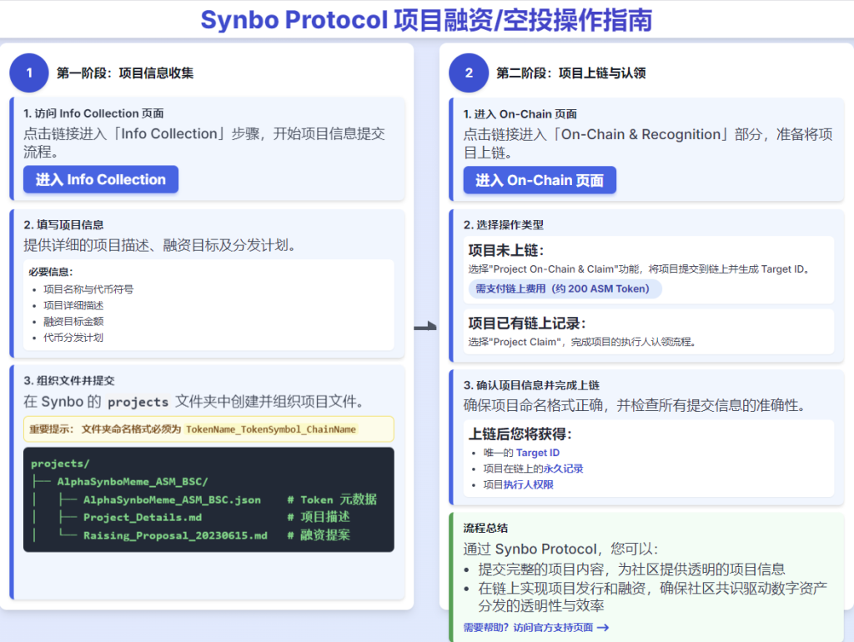854x642 pixels.
Task: Click the Project_Details.md file line
Action: click(143, 517)
